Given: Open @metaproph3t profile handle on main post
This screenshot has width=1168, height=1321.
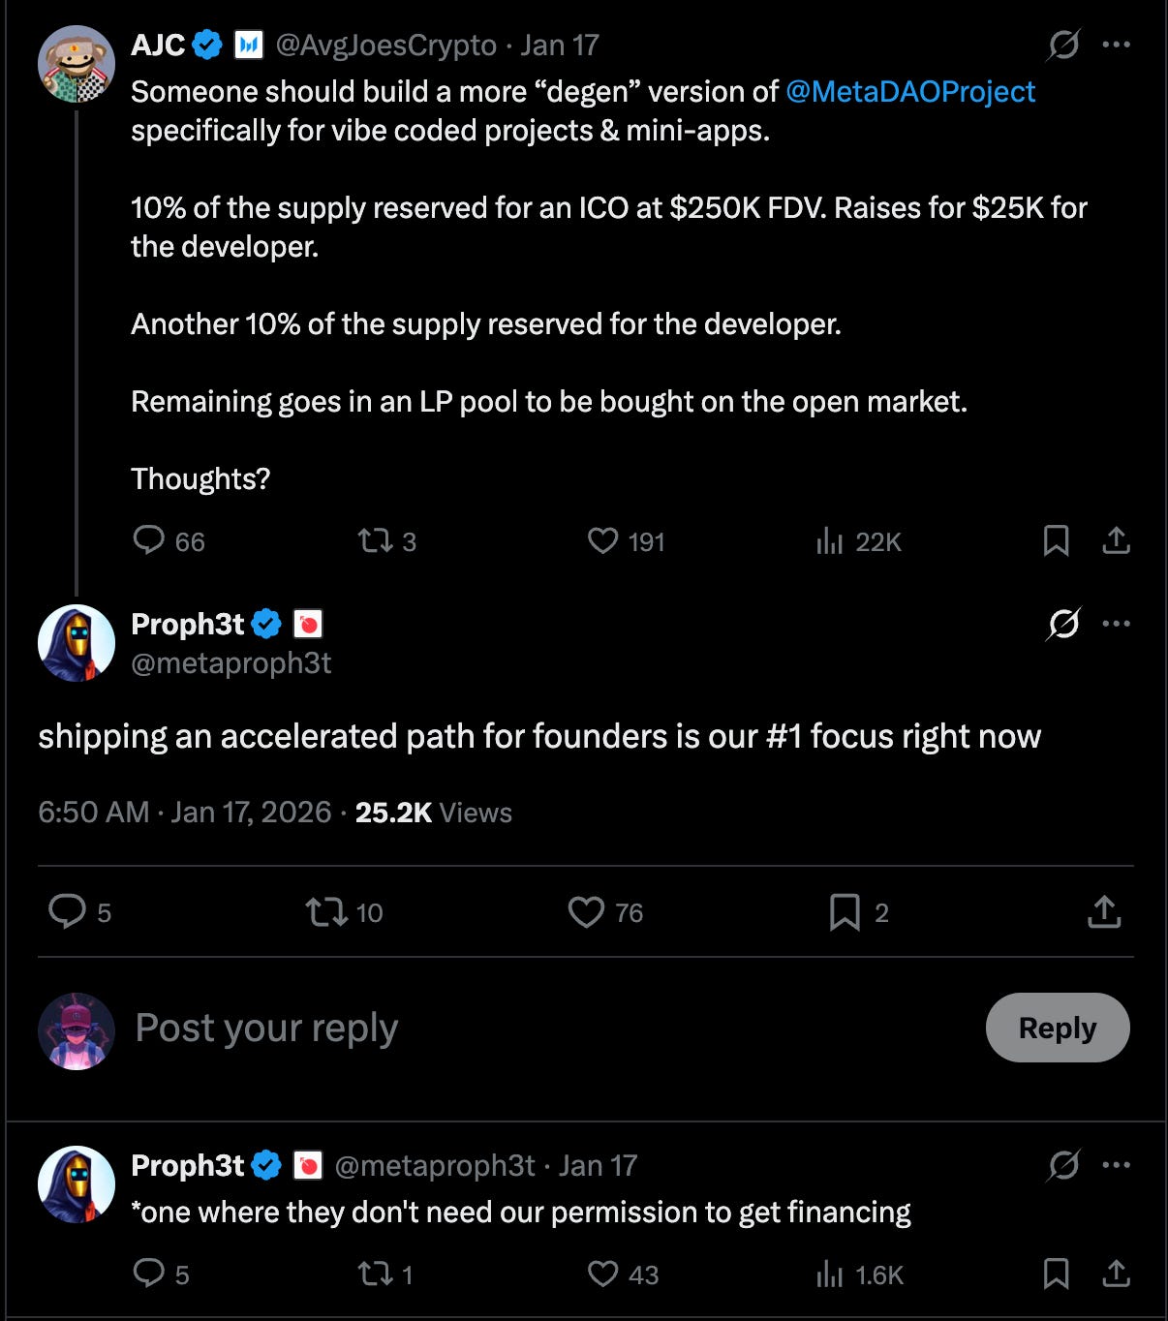Looking at the screenshot, I should click(x=231, y=662).
